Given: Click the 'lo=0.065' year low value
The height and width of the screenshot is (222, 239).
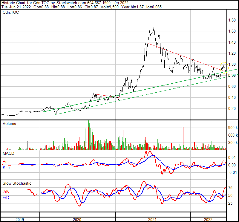Looking at the screenshot, I should click(154, 7).
